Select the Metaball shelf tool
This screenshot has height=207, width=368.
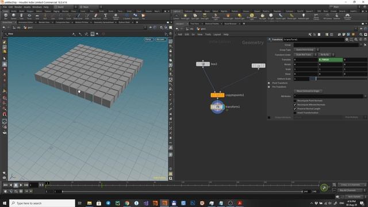point(135,16)
